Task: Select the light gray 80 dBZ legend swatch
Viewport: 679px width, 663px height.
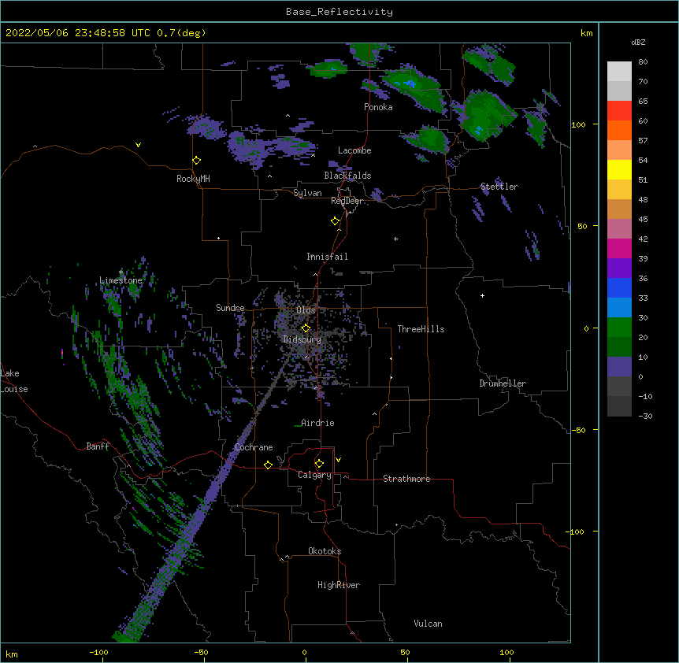Action: [x=619, y=72]
